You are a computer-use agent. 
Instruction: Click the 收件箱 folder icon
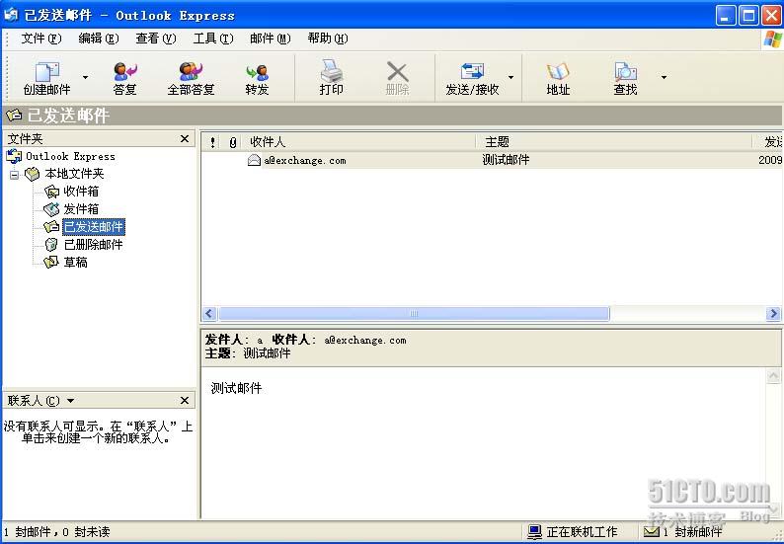coord(51,192)
